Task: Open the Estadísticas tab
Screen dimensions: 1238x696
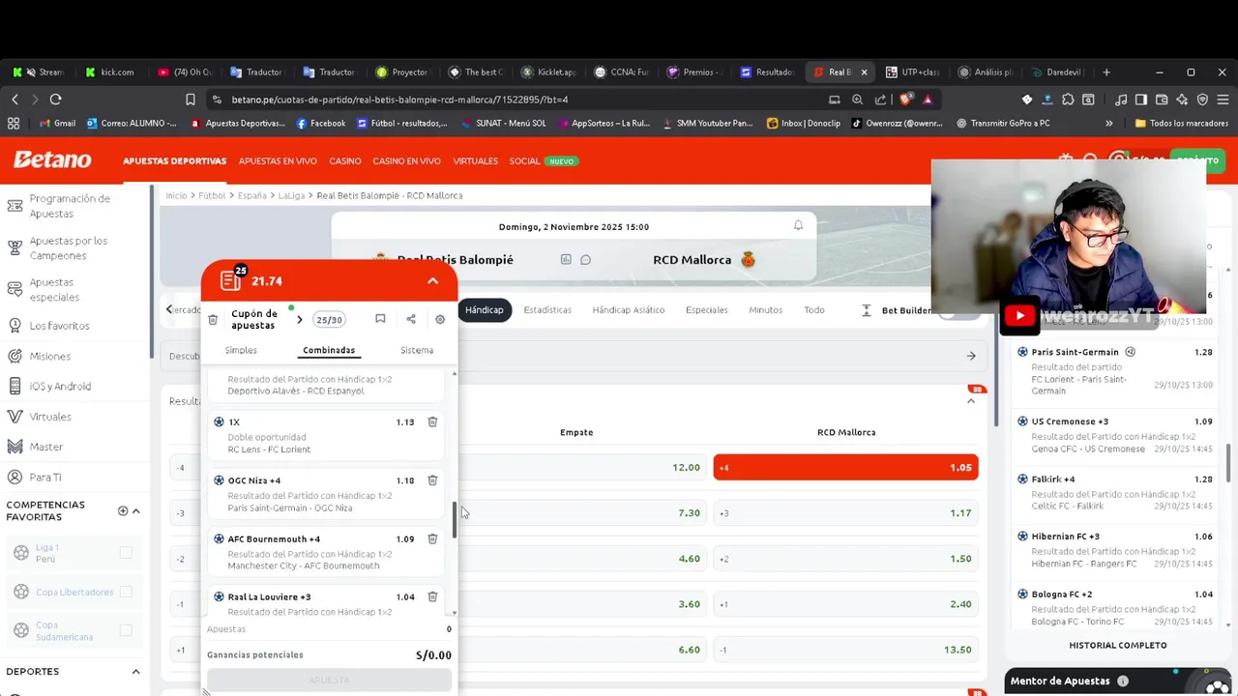Action: (547, 309)
